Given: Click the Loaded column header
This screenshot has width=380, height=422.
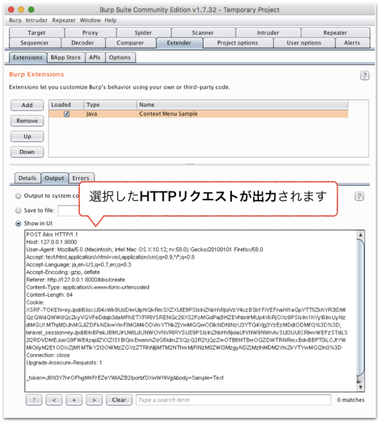Looking at the screenshot, I should point(66,105).
